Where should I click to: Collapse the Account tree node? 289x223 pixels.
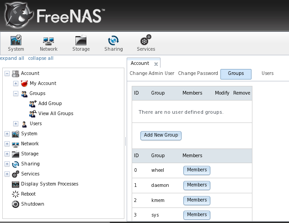click(7, 74)
